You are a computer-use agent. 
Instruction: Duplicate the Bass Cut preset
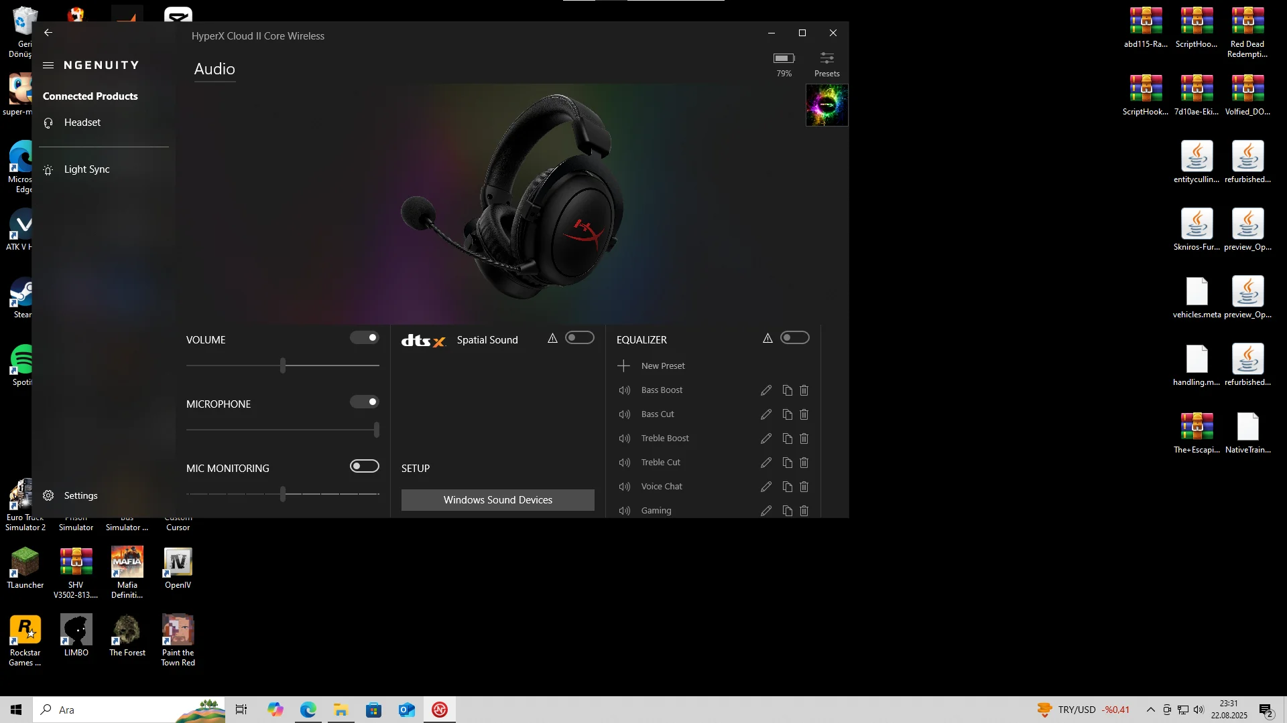coord(788,414)
